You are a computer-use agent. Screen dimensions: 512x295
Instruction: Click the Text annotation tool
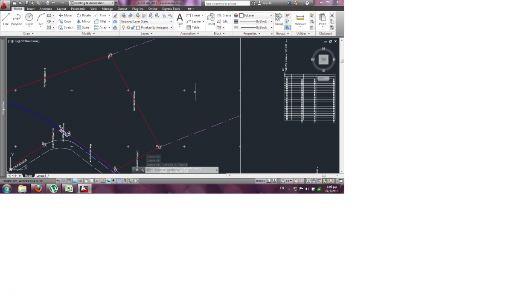180,19
